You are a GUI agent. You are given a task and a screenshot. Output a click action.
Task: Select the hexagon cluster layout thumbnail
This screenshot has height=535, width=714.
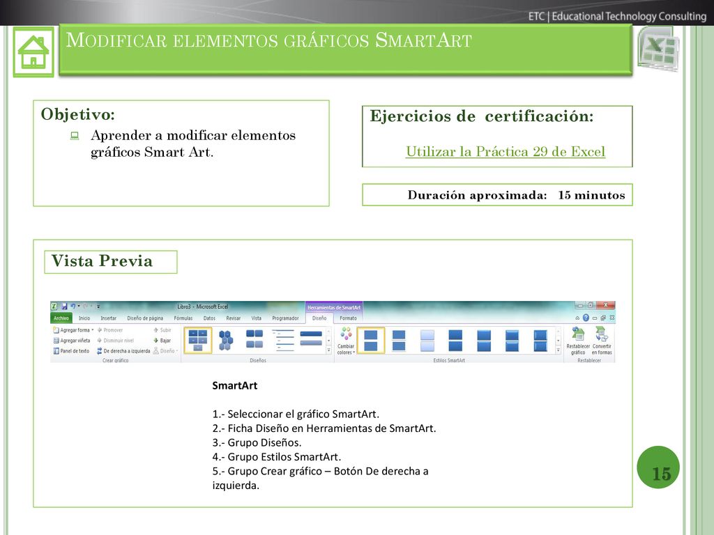(x=226, y=341)
